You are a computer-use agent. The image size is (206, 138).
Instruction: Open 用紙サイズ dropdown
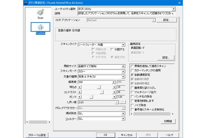coord(123,66)
